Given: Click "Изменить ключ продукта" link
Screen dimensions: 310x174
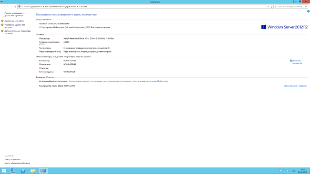Looking at the screenshot, I should 294,86.
